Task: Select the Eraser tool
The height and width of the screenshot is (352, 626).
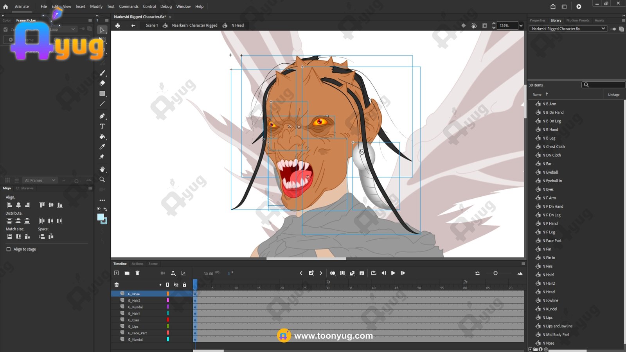Action: 102,83
